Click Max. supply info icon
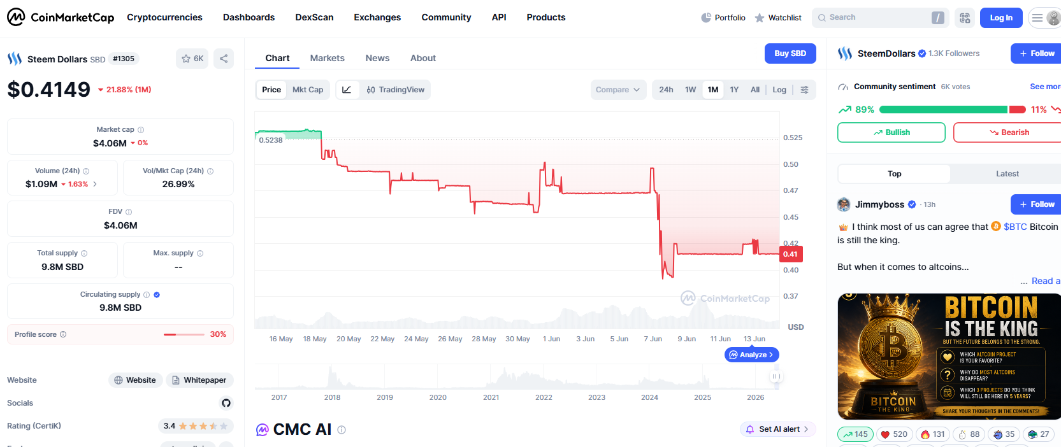The height and width of the screenshot is (447, 1061). click(x=200, y=253)
